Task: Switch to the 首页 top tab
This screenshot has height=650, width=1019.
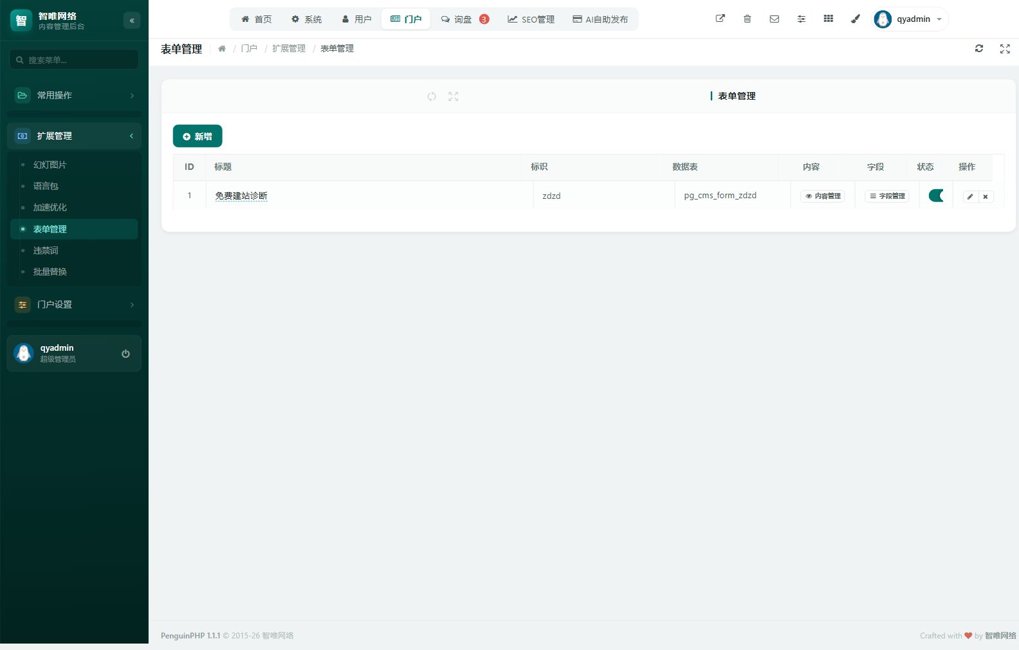Action: click(256, 19)
